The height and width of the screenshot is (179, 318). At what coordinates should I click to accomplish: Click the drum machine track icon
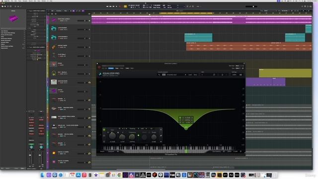[x=54, y=82]
